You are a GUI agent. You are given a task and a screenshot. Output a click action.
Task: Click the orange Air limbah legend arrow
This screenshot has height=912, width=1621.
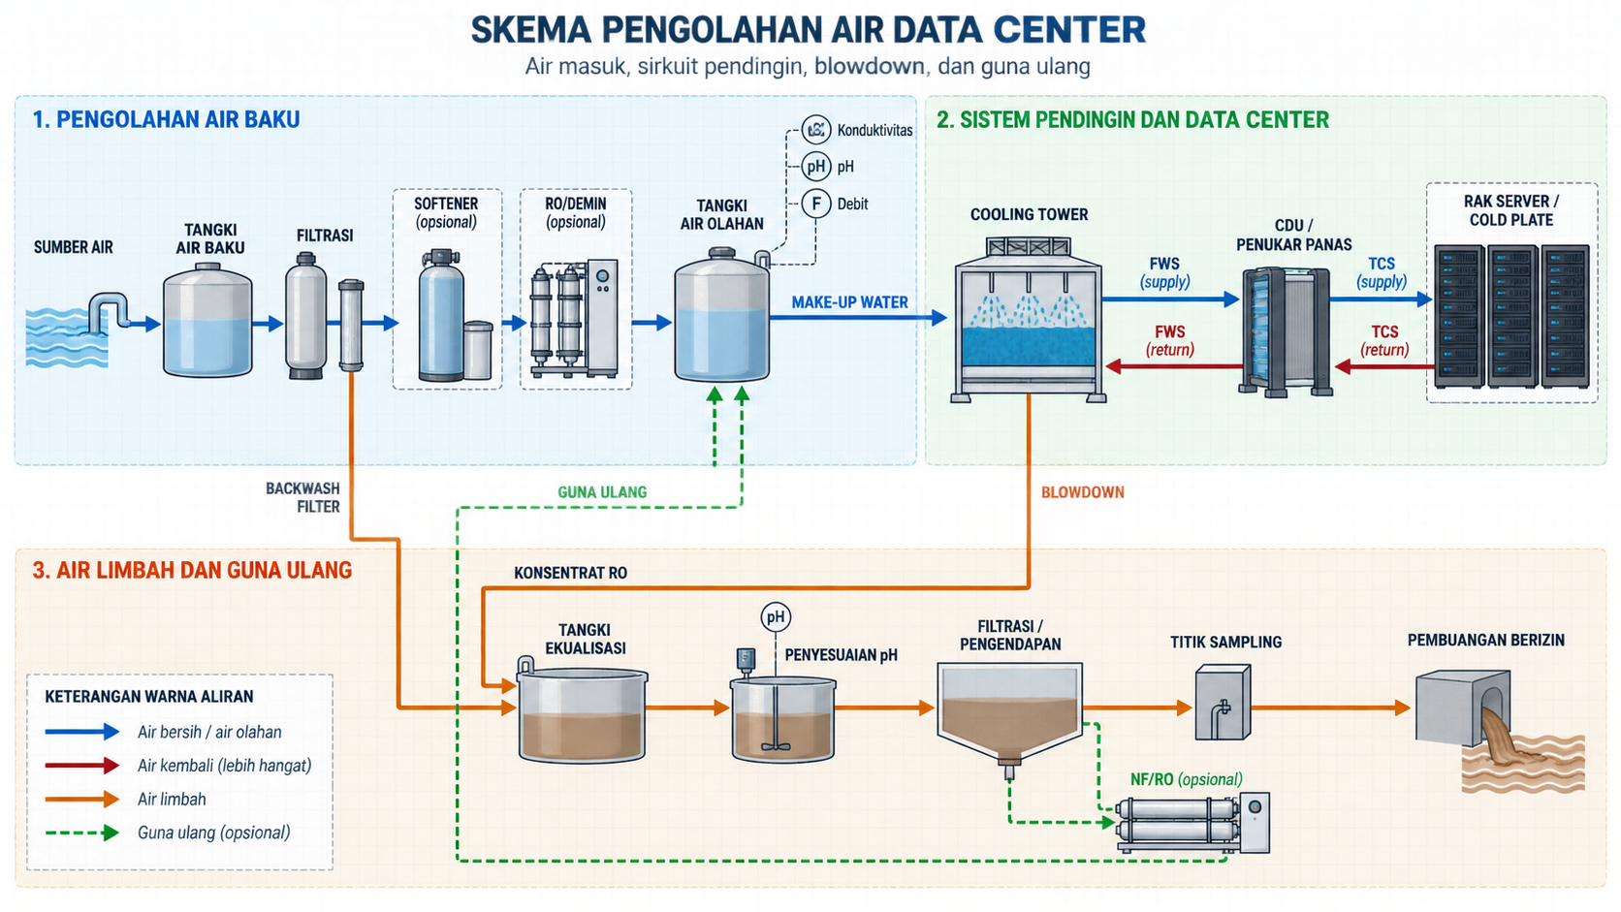click(82, 799)
